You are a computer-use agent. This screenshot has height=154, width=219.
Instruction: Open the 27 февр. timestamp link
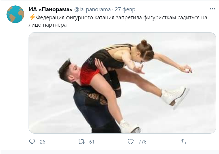126,9
